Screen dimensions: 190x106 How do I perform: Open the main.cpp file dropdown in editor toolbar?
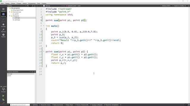tap(54, 6)
